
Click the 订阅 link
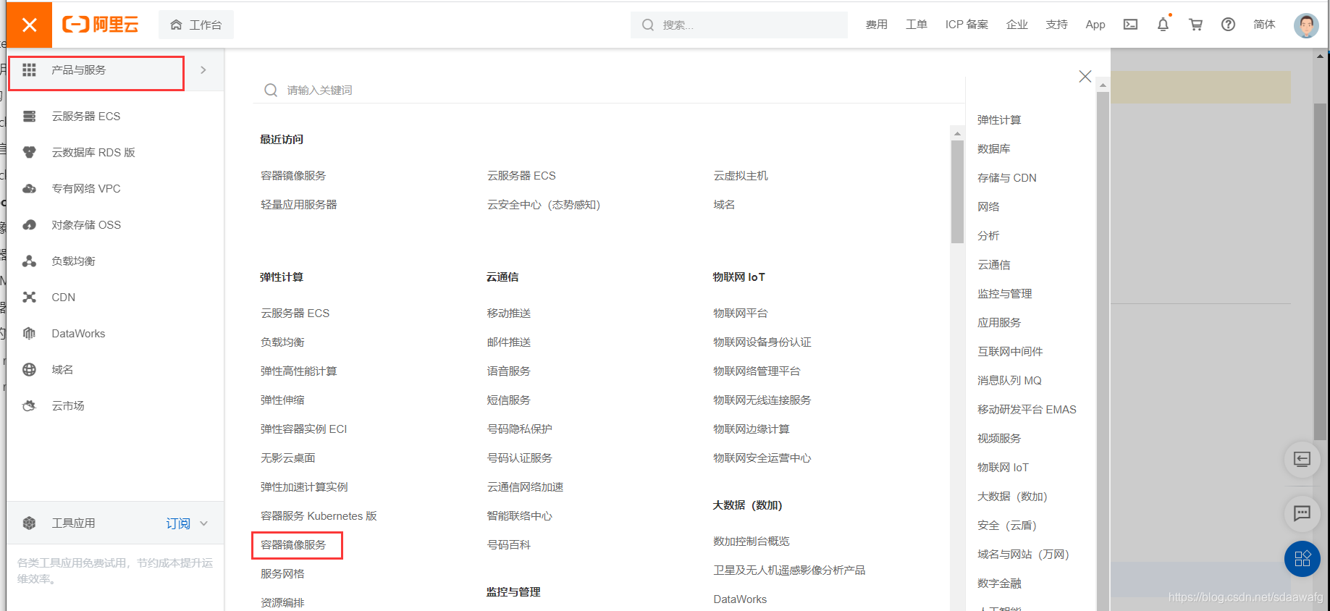coord(178,523)
